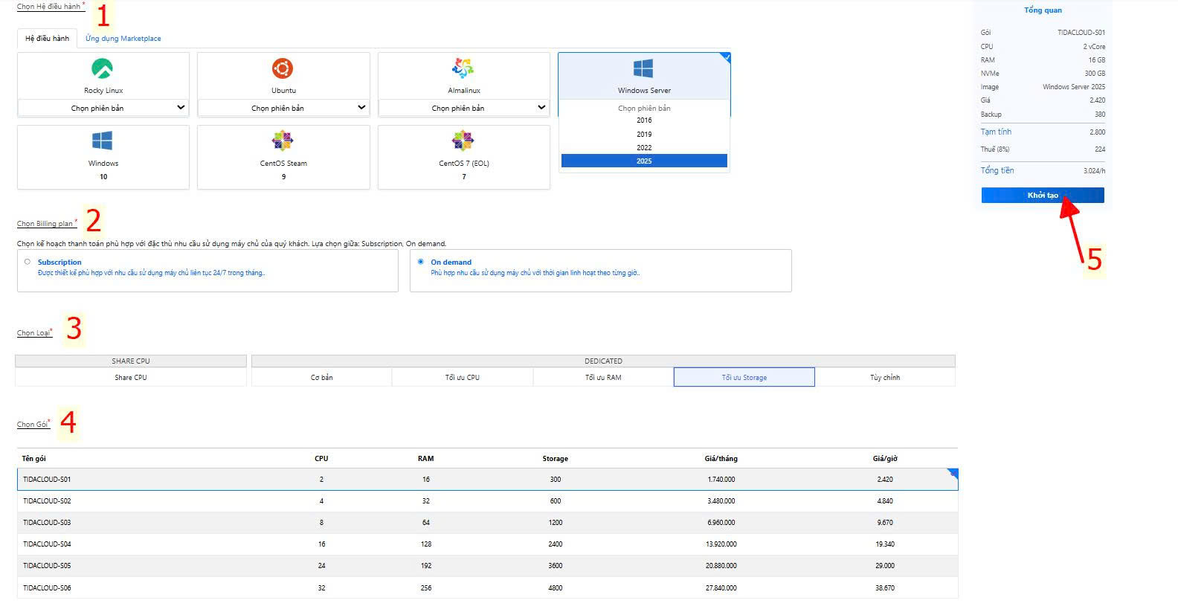Open the Almalinux version dropdown

(464, 108)
